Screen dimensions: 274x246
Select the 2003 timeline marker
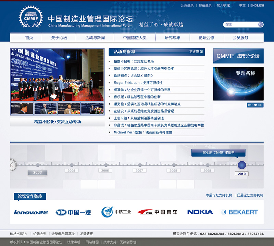(x=38, y=172)
